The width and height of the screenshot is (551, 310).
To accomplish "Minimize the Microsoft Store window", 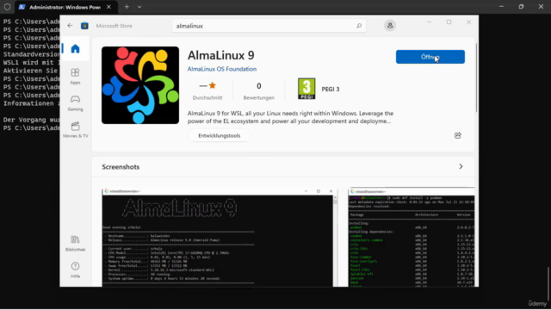I will click(x=429, y=22).
